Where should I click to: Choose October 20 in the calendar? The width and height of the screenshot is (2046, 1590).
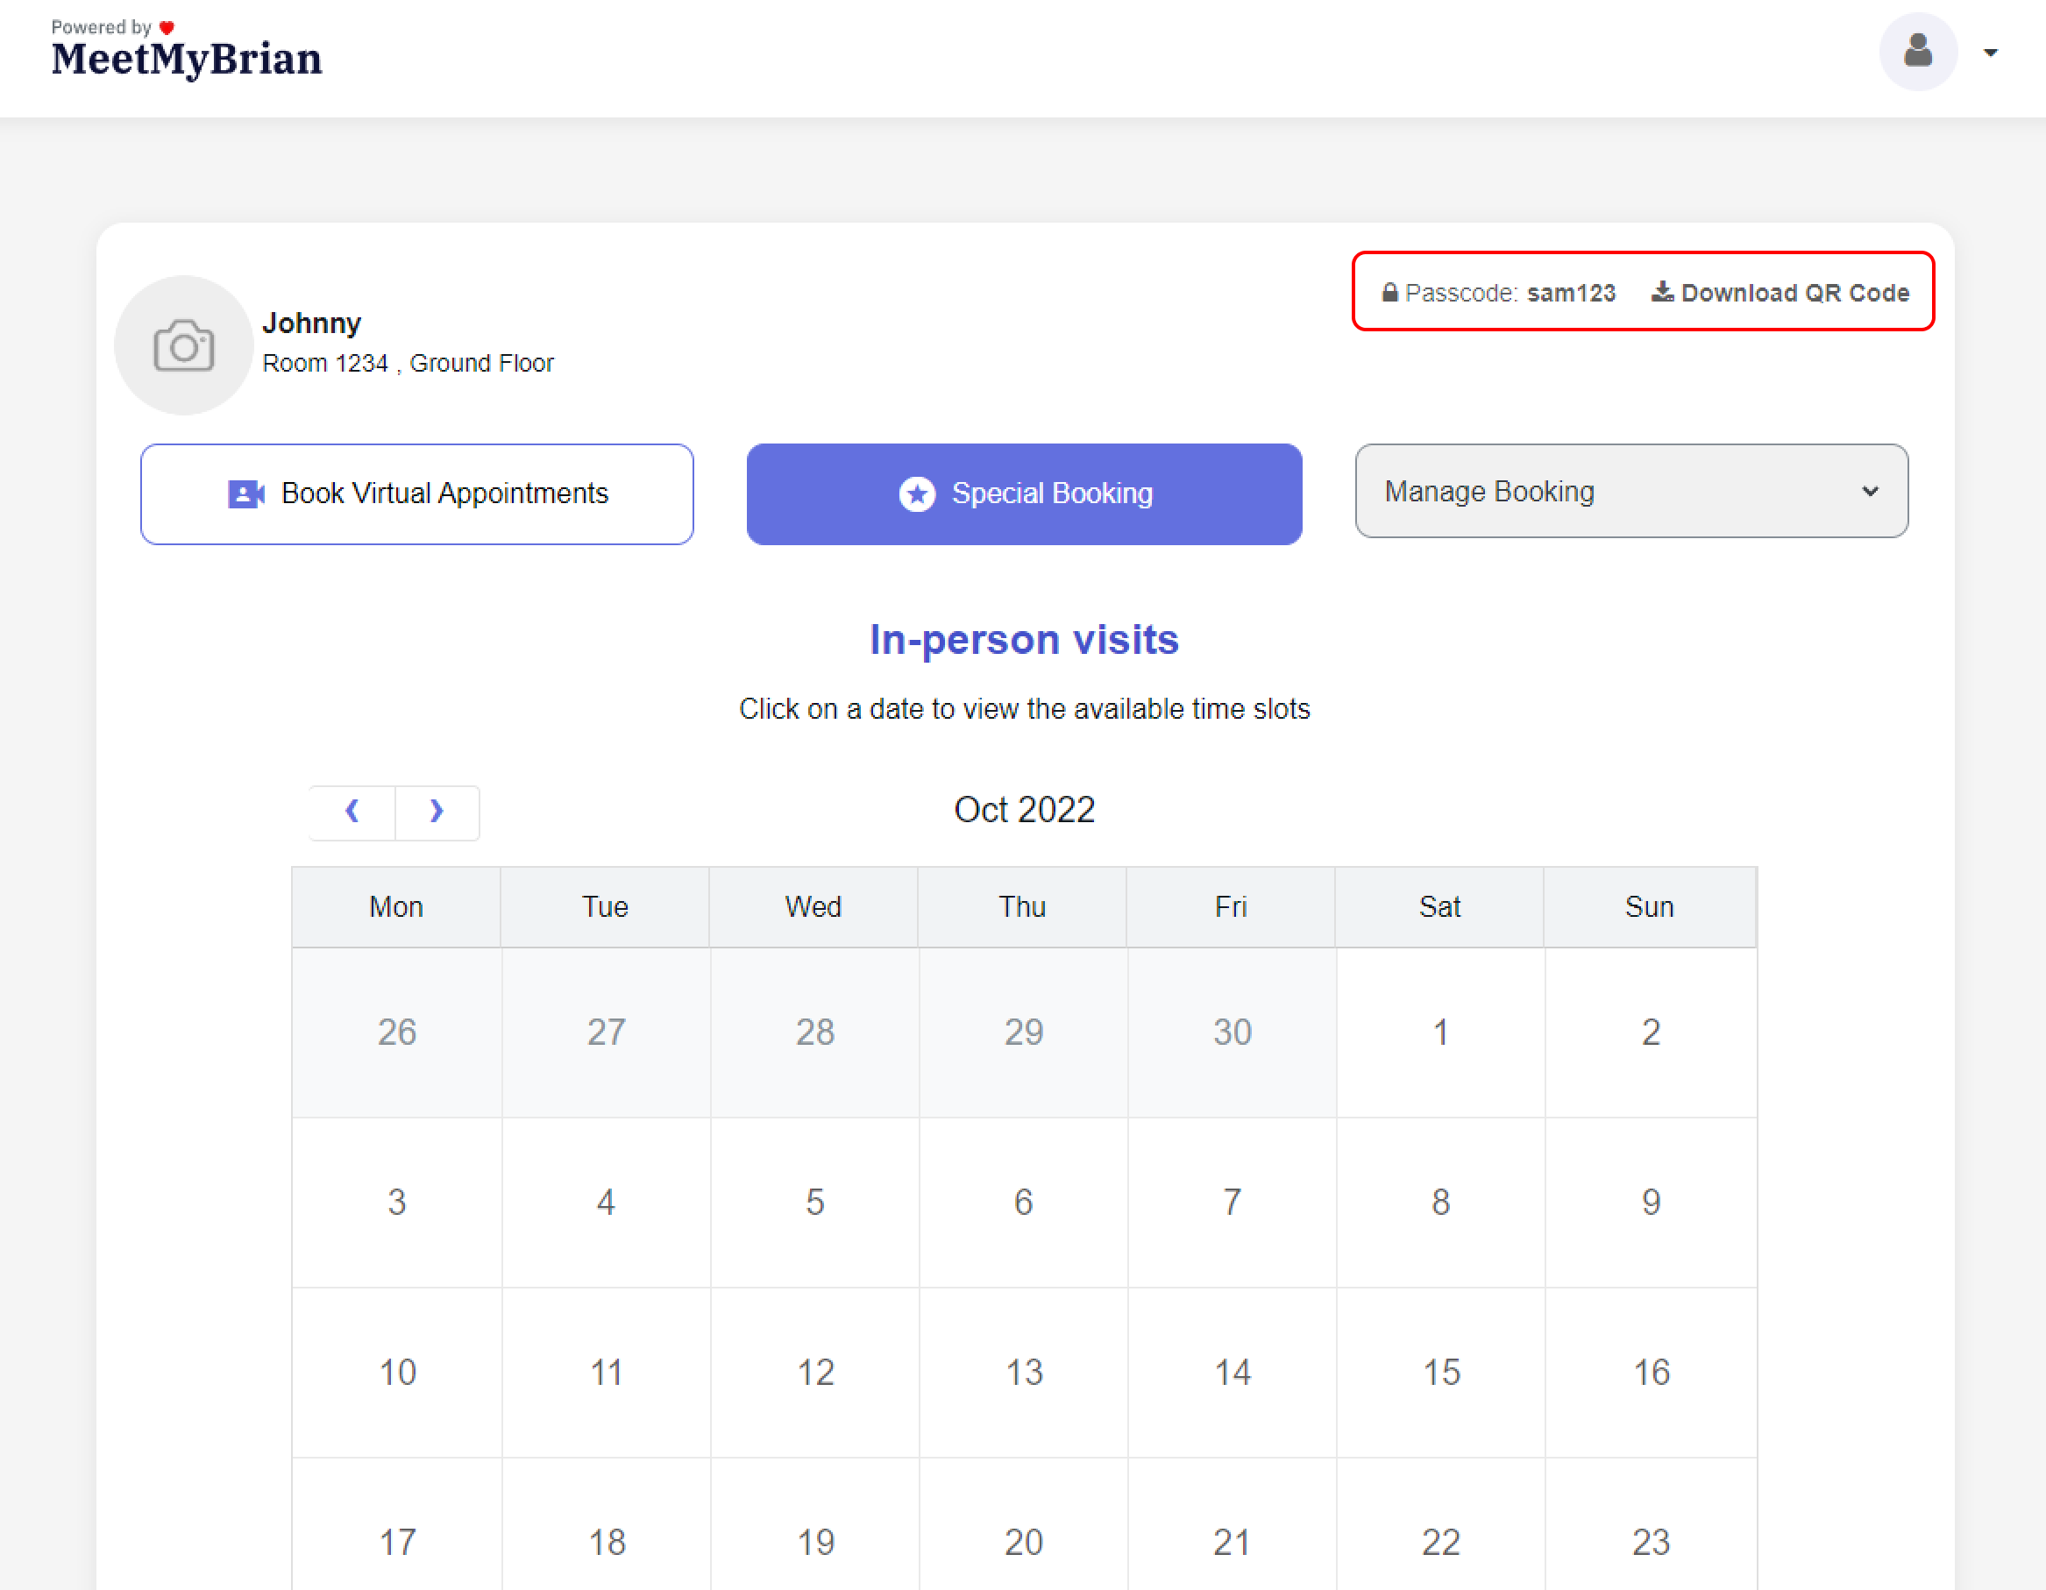pos(1023,1541)
